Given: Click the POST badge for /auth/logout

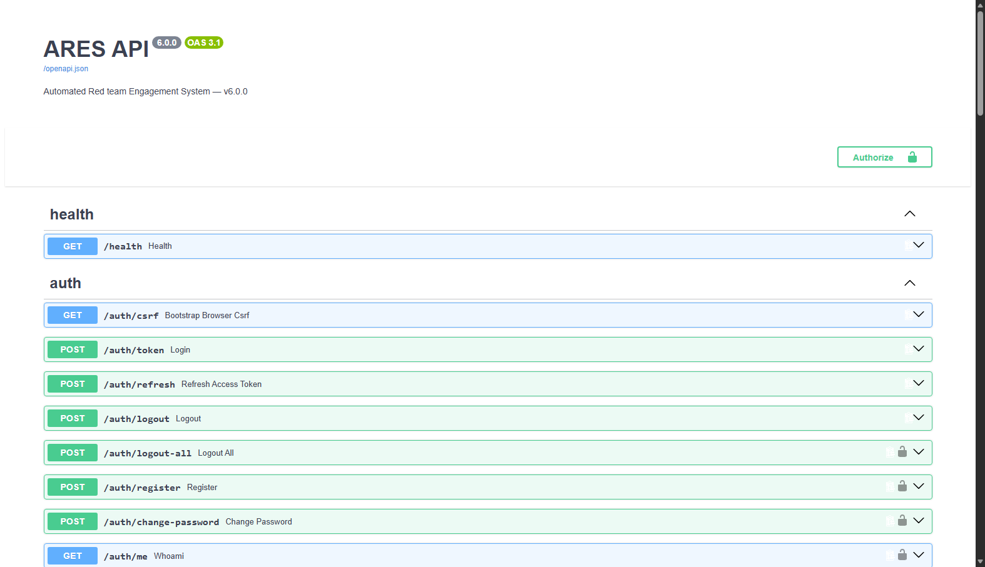Looking at the screenshot, I should pos(73,418).
